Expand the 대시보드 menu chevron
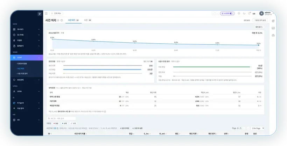287x146 pixels. click(39, 29)
